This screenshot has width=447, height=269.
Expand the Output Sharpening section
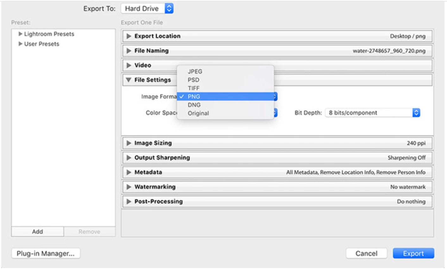click(129, 157)
